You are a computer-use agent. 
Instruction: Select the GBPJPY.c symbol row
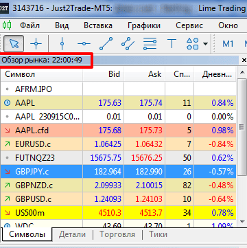pos(118,172)
